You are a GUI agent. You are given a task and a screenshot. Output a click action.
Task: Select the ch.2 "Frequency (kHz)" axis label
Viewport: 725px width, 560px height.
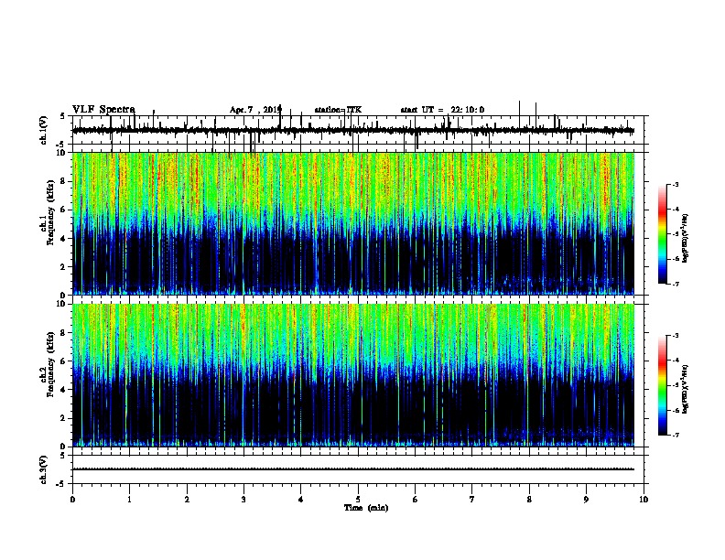tap(50, 364)
